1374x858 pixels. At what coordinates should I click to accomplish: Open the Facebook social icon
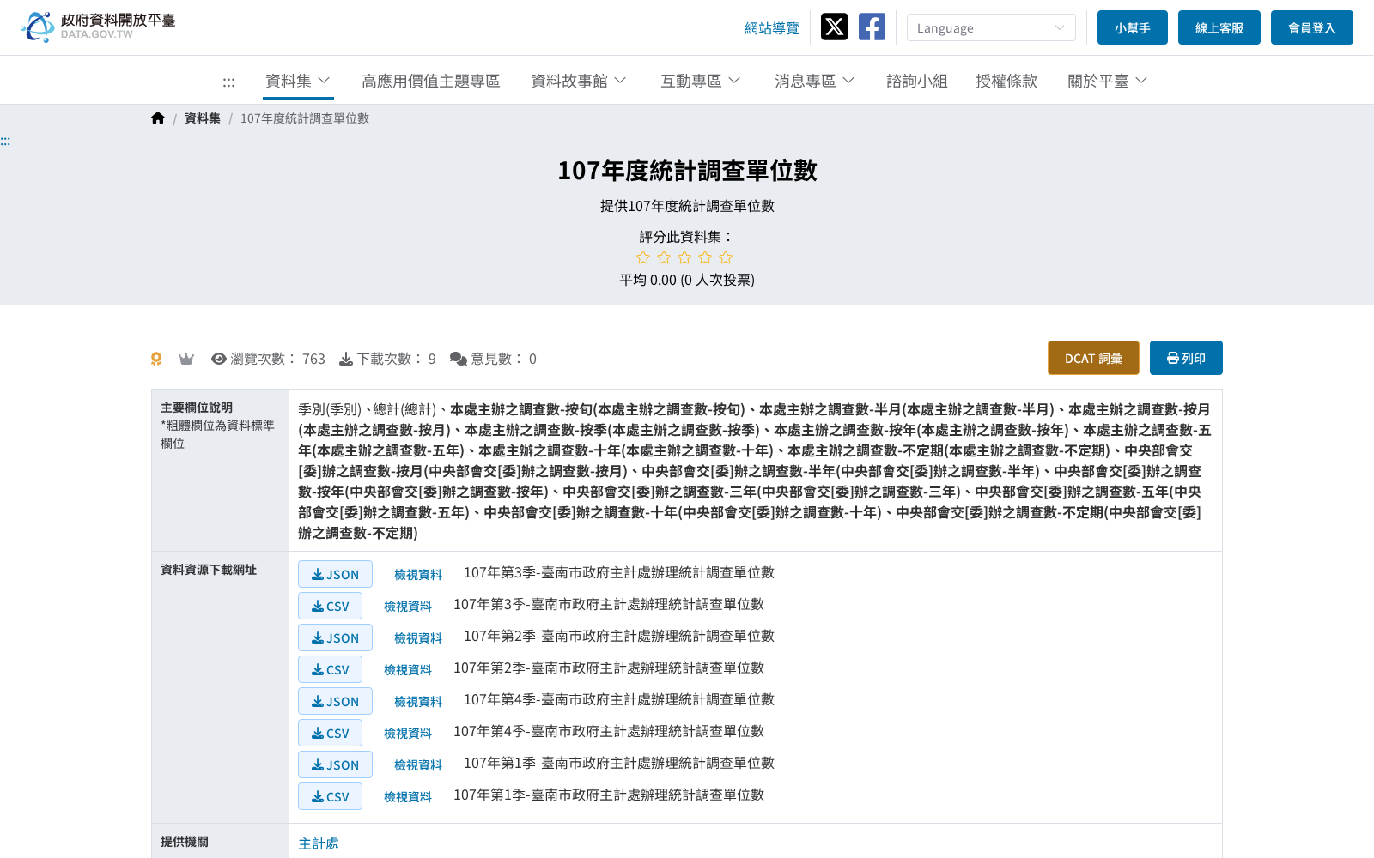click(872, 27)
